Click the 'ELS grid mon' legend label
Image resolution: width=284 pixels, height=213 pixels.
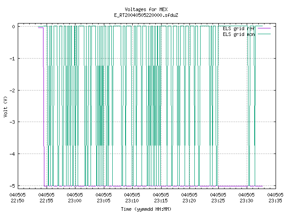coord(239,34)
